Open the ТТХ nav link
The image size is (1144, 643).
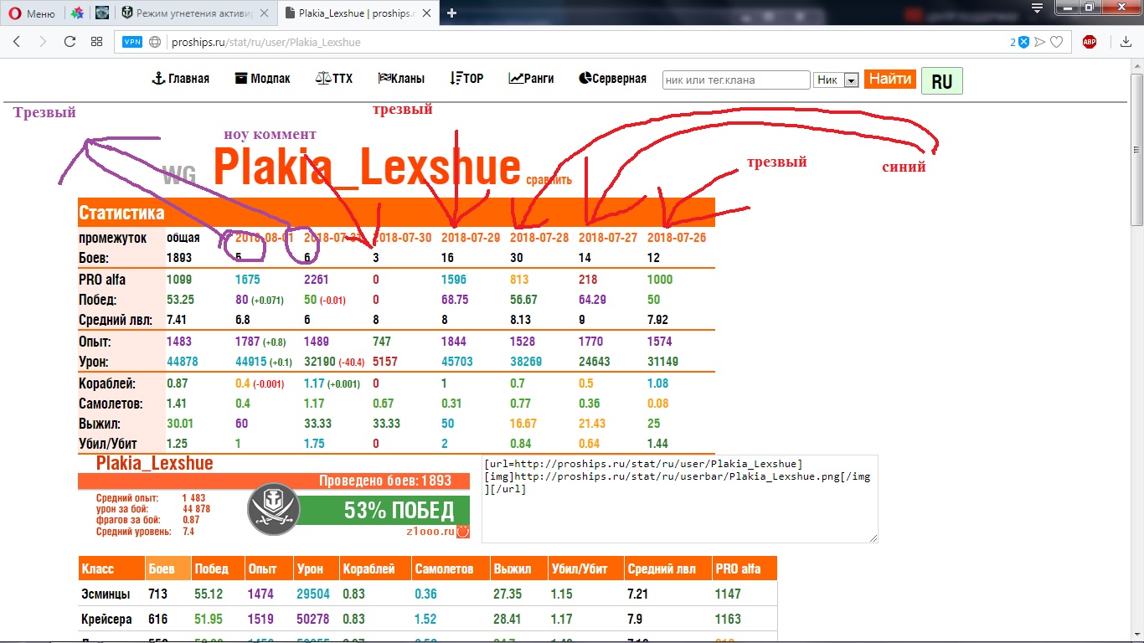click(334, 79)
